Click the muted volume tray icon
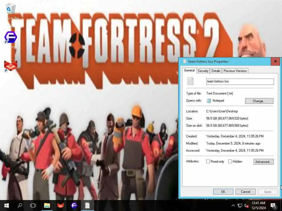The image size is (282, 211). pos(246,206)
